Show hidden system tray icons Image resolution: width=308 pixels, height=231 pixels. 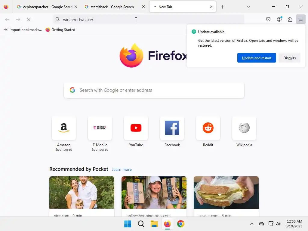[x=252, y=224]
